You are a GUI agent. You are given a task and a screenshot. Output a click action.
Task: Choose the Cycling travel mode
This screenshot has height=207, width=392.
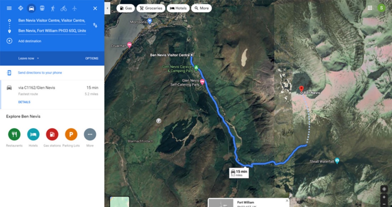coord(63,9)
